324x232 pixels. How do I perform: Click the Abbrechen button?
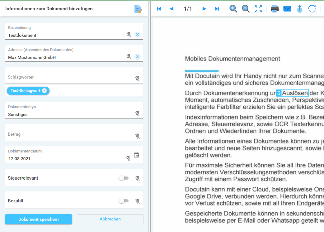[110, 219]
